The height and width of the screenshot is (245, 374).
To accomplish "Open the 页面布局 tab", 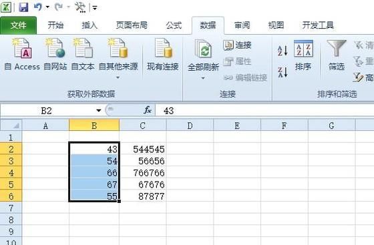I will 132,25.
